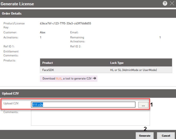This screenshot has height=139, width=176.
Task: Click the Remaining Activations label
Action: pos(78,39)
